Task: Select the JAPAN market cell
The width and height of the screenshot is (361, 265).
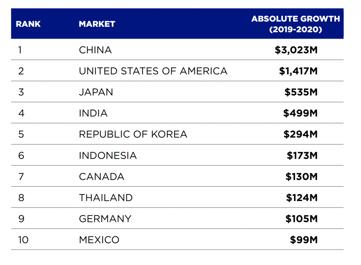Action: [x=96, y=92]
